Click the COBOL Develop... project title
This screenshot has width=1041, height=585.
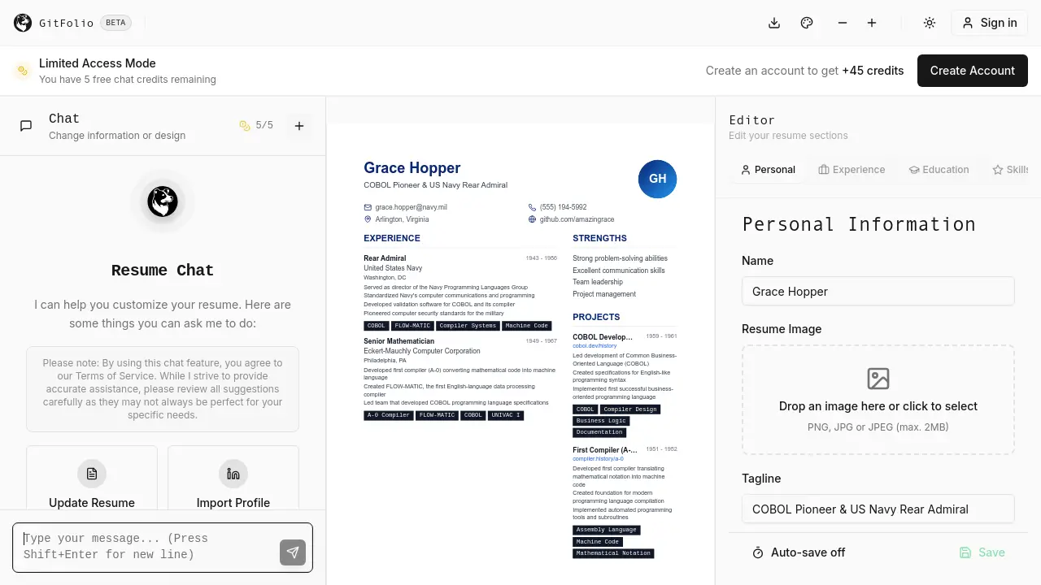[x=603, y=336]
